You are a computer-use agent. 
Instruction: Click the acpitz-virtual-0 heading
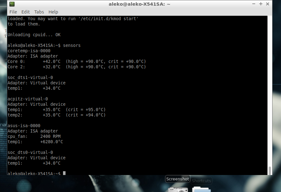coord(28,99)
